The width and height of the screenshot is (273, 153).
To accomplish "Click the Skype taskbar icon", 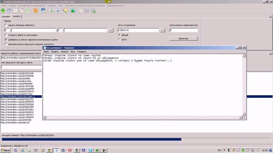I will [90, 150].
